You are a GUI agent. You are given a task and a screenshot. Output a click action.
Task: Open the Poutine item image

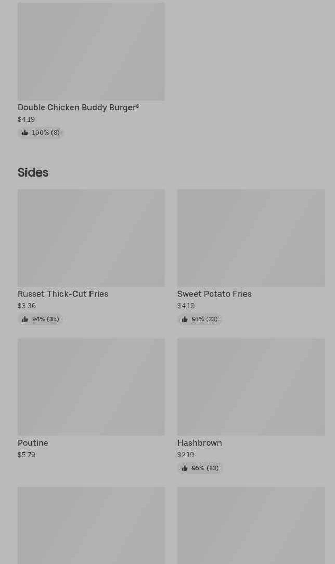tap(92, 386)
